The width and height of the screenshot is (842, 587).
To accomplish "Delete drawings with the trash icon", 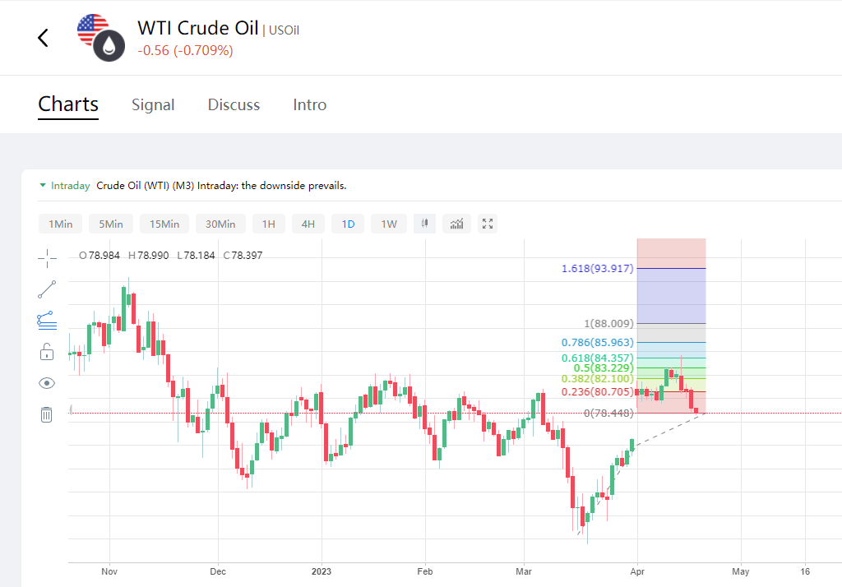I will pos(47,414).
